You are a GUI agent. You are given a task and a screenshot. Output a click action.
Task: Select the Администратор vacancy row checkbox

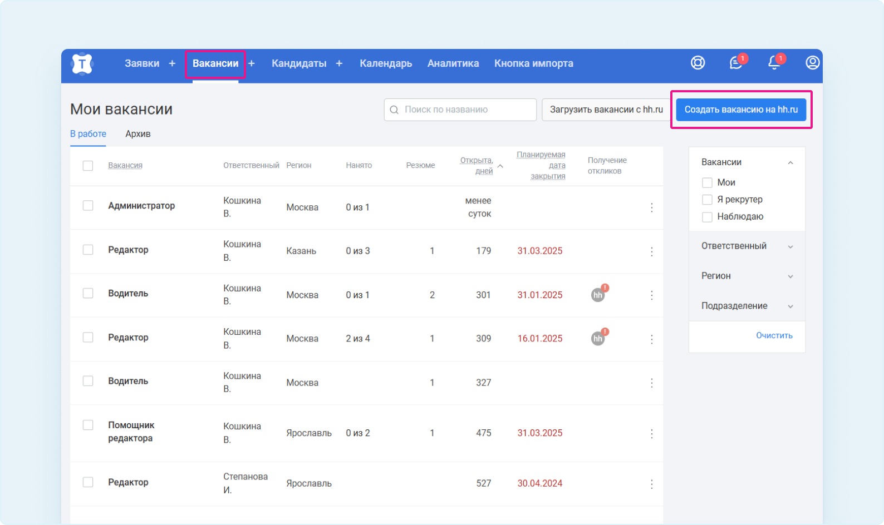coord(88,206)
